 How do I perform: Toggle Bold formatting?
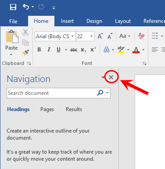[39, 50]
